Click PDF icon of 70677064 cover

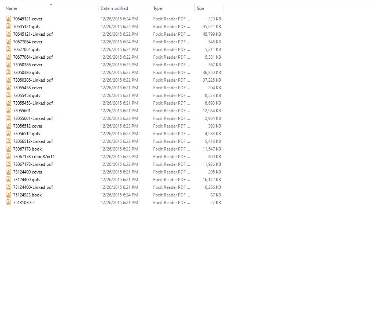pos(9,42)
